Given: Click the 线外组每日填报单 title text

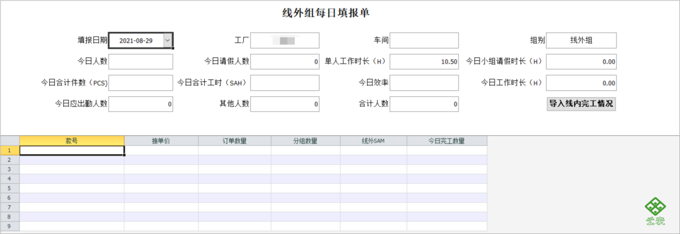Looking at the screenshot, I should point(326,13).
